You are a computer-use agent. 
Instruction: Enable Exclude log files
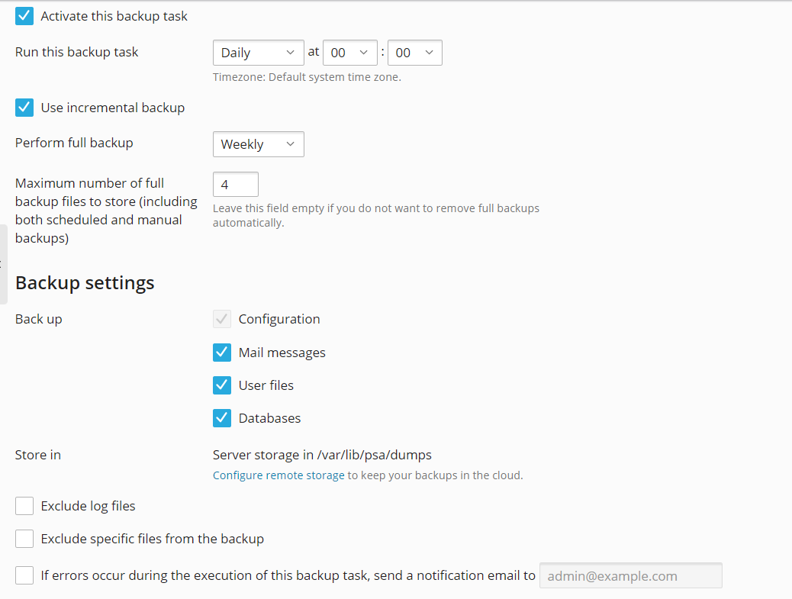click(x=24, y=505)
